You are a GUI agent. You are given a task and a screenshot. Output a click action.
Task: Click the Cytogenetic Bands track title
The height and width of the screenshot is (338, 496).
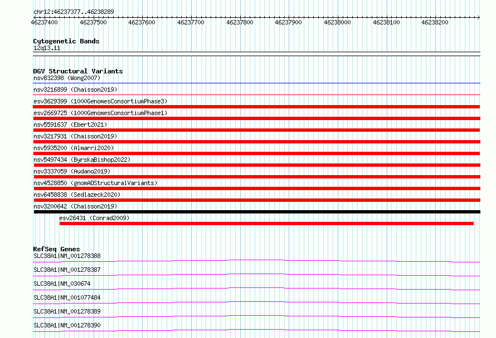[66, 41]
